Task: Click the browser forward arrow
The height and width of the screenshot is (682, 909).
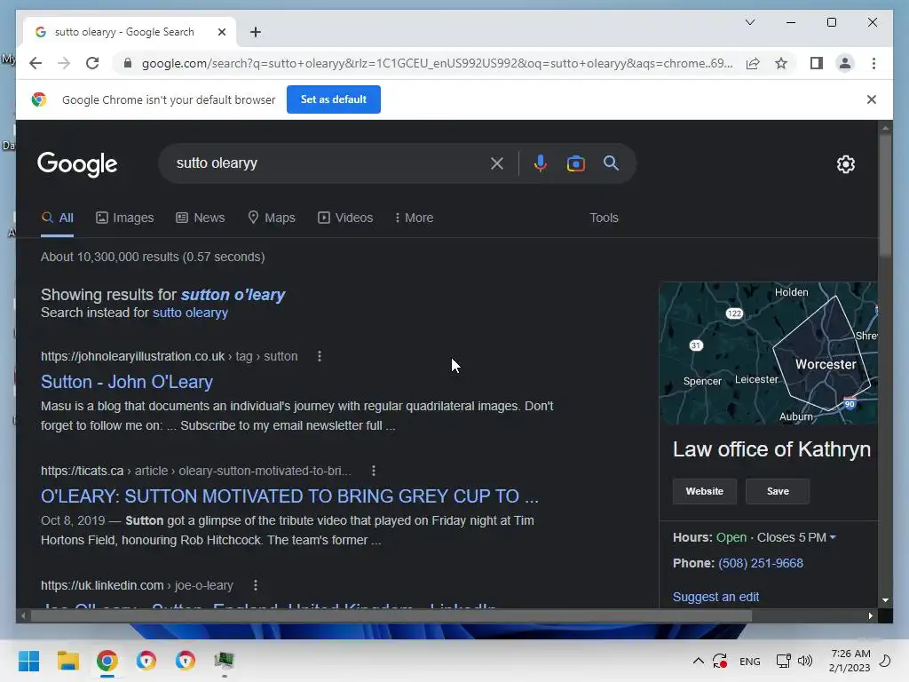Action: pyautogui.click(x=64, y=63)
